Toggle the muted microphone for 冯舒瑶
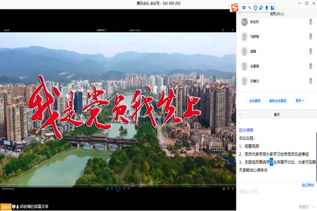Viewport: 317px width, 211px height. 310,37
